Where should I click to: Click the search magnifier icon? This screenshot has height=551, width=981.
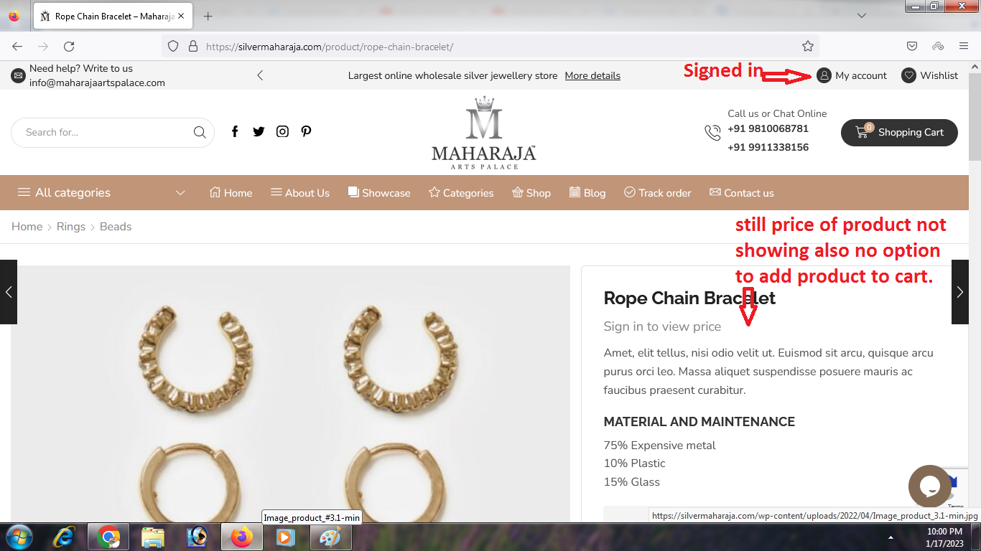point(200,132)
